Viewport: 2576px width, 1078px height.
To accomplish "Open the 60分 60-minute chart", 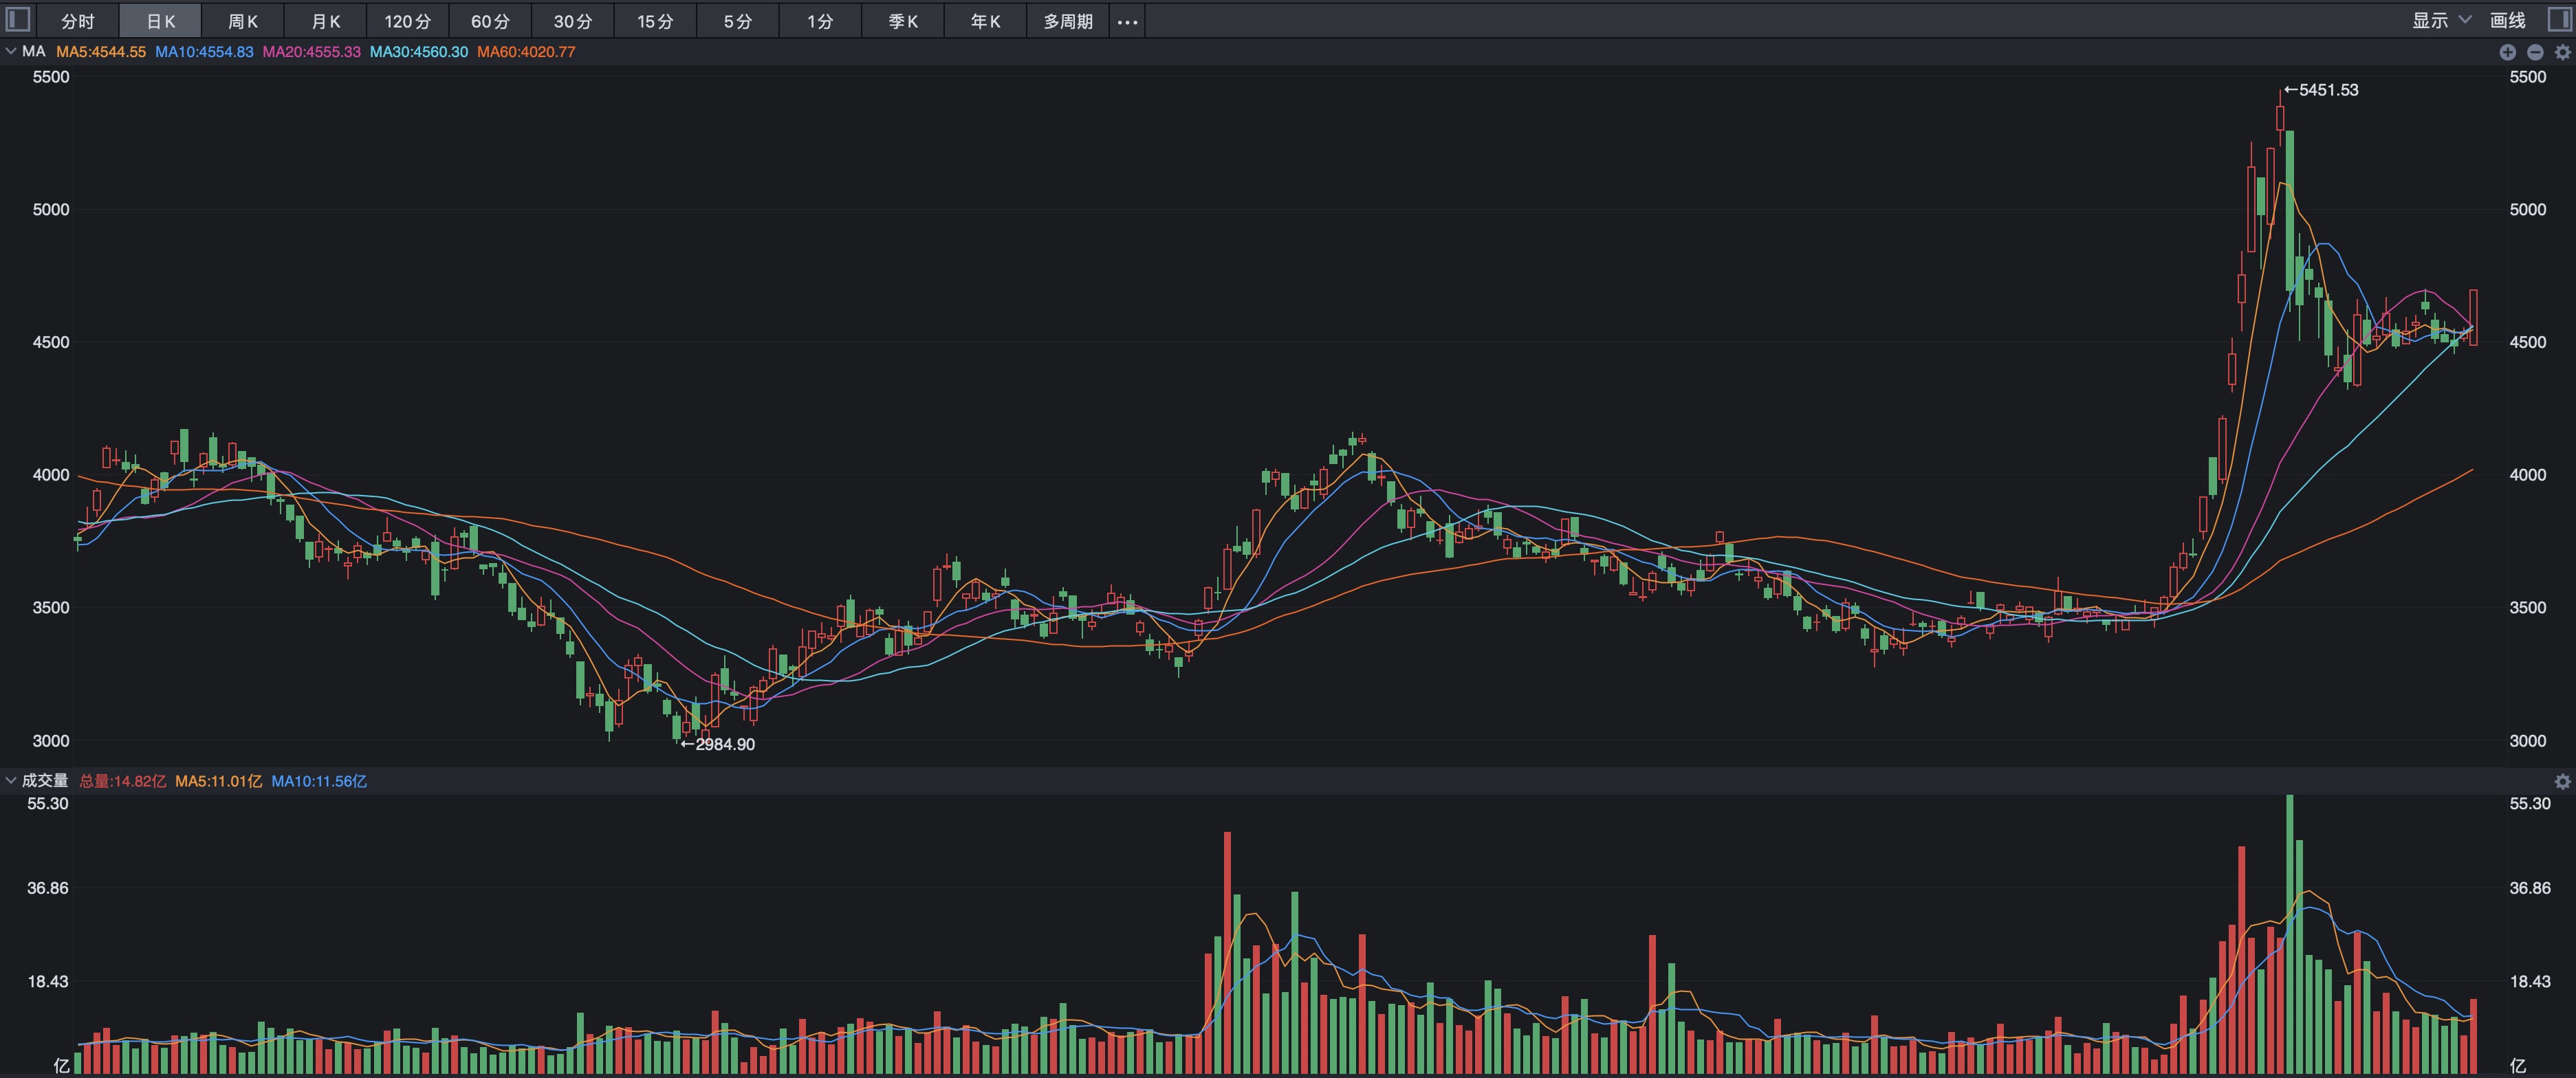I will click(x=489, y=20).
